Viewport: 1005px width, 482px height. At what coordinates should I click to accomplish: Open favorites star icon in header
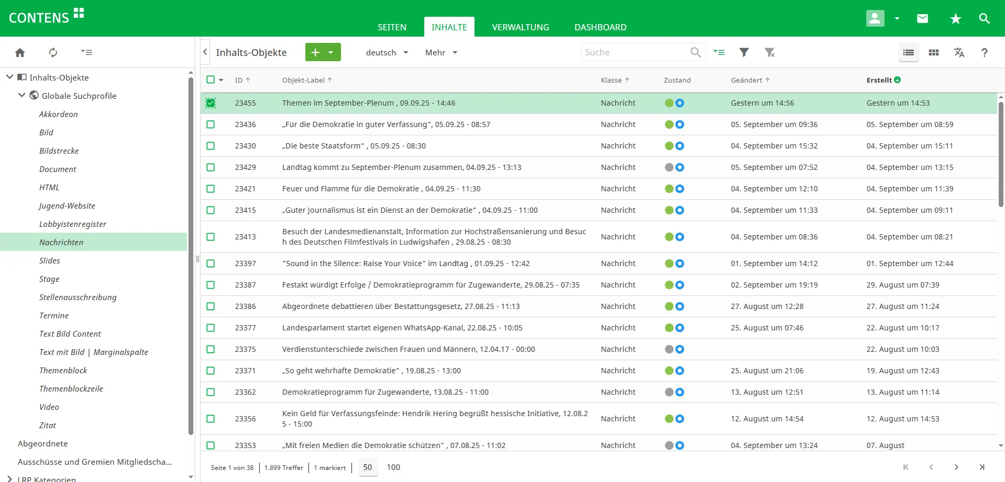point(955,19)
